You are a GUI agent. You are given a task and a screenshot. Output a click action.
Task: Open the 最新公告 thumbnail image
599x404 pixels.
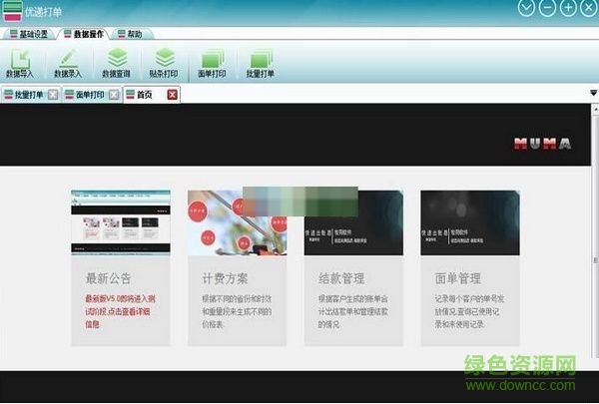coord(121,222)
